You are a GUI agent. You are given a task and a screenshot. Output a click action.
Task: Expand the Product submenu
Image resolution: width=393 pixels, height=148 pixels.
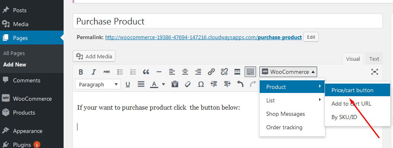point(292,87)
